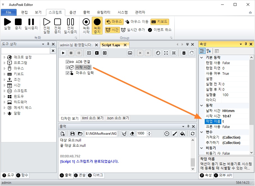The image size is (255, 186).
Task: Toggle 시간 recording option
Action: pos(112,30)
